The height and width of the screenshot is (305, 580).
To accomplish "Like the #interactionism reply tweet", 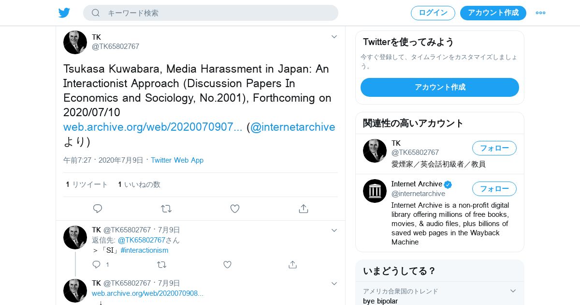I will point(227,264).
